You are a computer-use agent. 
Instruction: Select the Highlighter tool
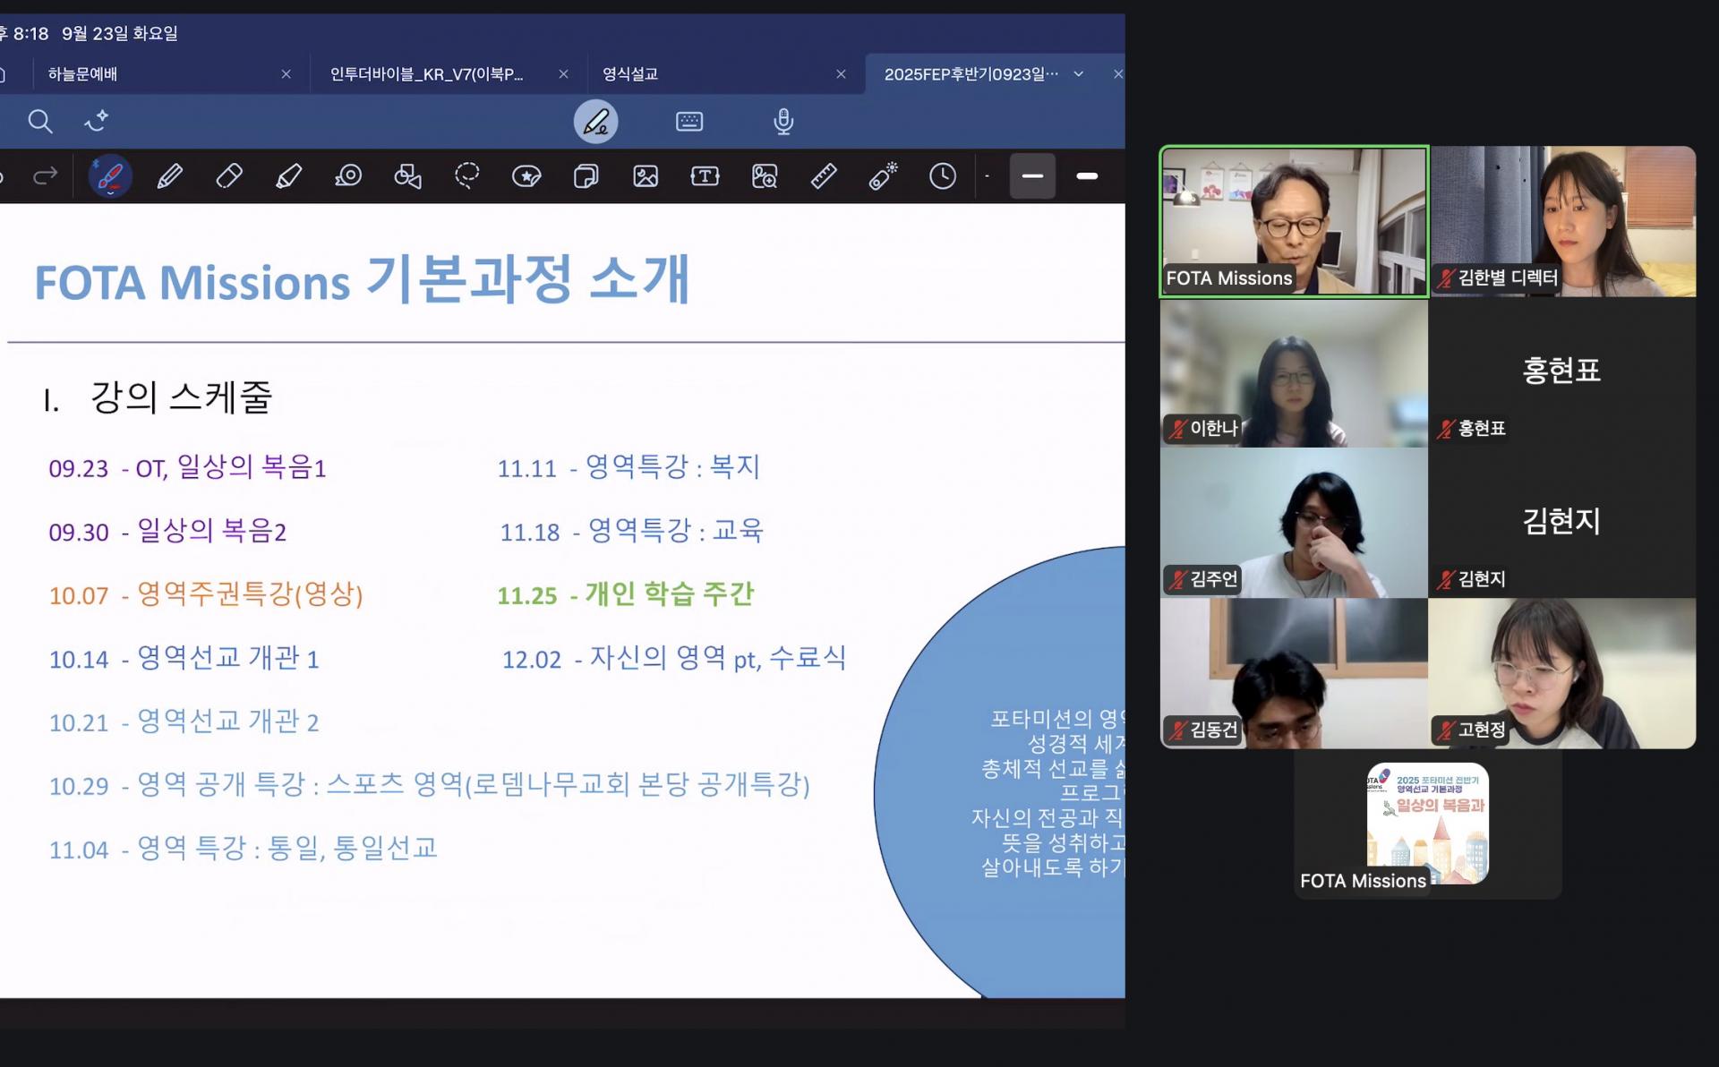tap(288, 176)
